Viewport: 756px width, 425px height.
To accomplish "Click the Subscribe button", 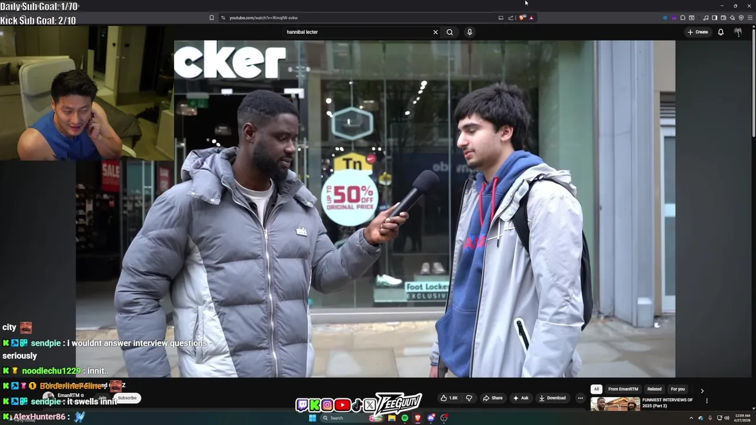I will pos(127,398).
